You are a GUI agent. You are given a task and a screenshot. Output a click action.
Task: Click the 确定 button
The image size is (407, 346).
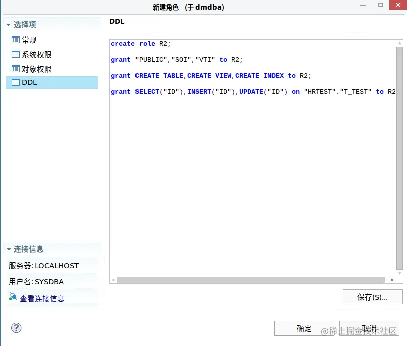coord(303,328)
